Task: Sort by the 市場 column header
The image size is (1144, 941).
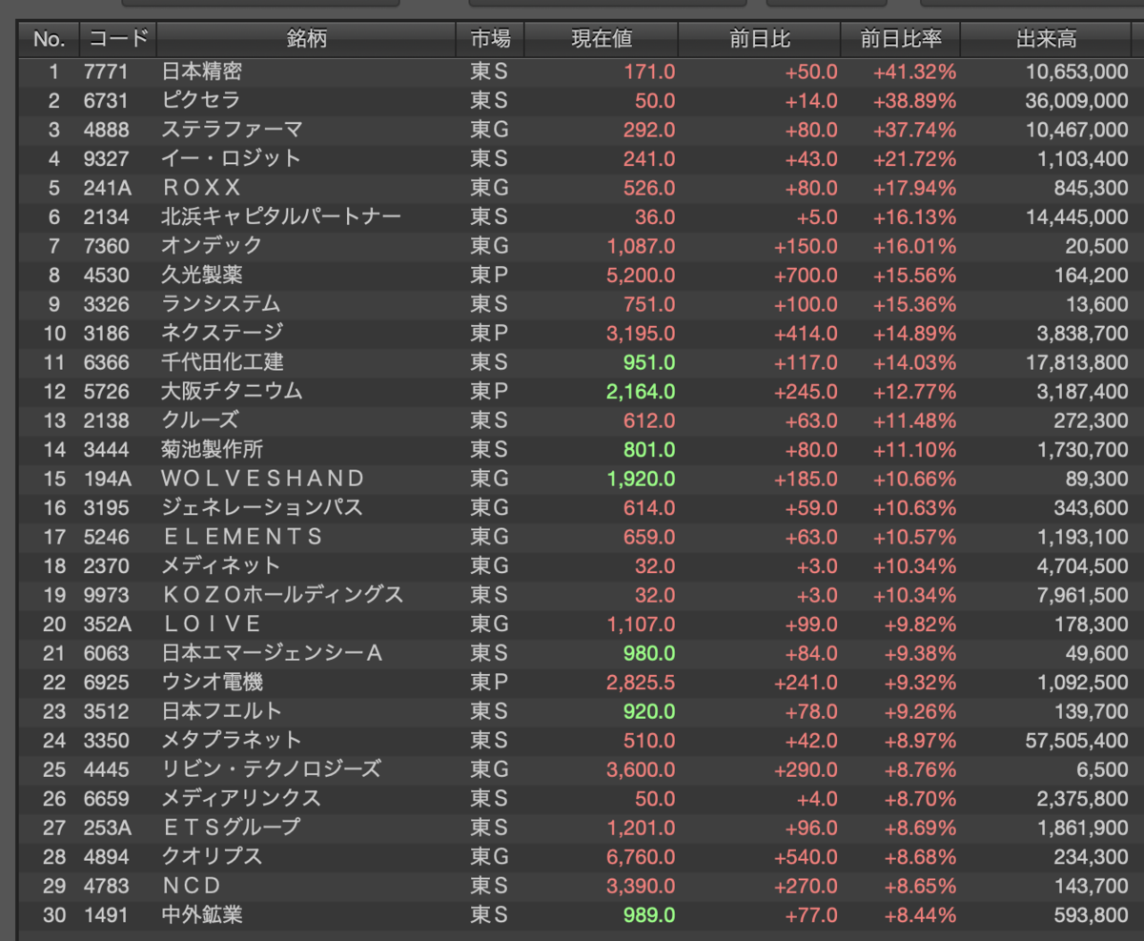Action: click(x=490, y=39)
